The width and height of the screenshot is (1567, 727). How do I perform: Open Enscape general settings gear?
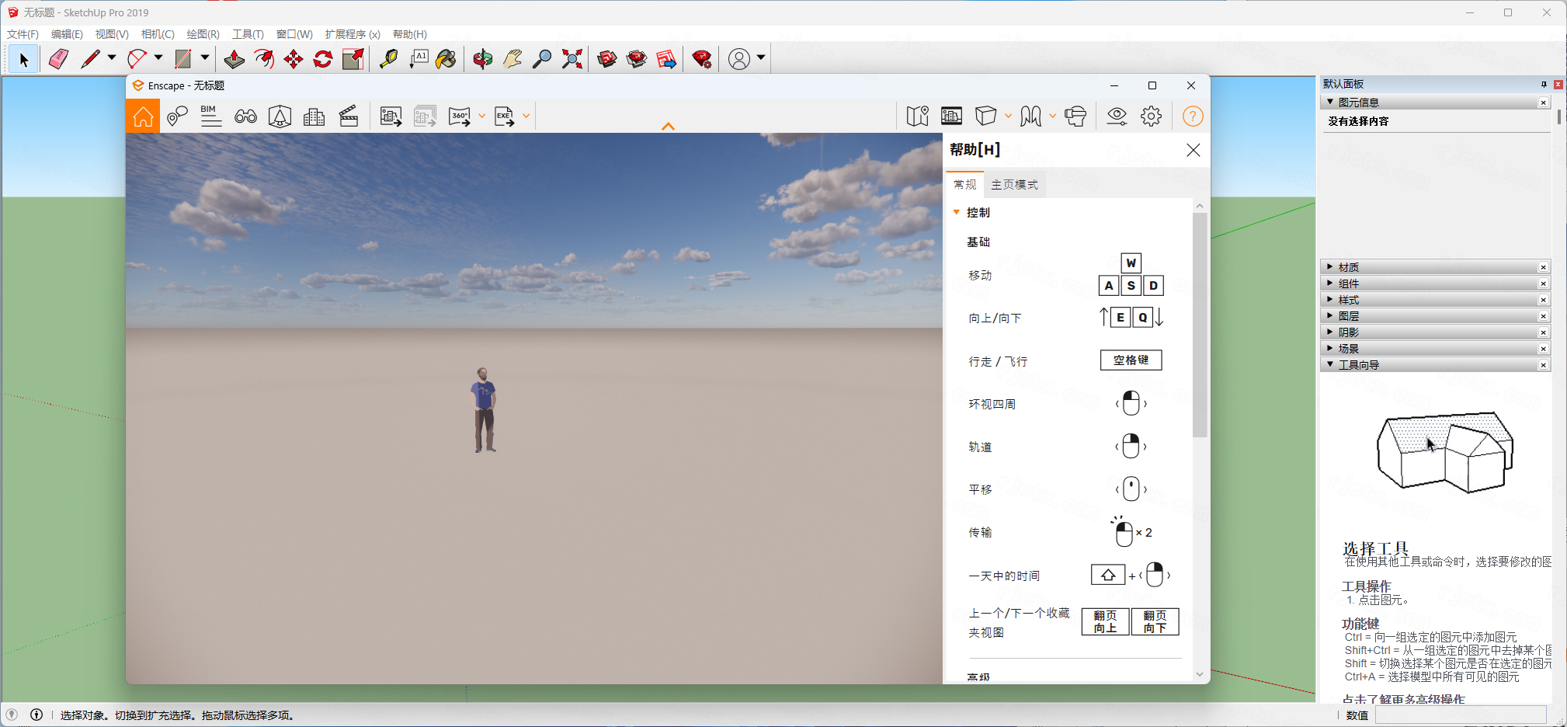pos(1151,117)
